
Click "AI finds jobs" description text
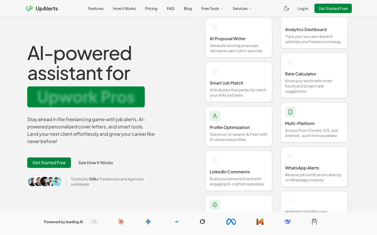pos(238,93)
